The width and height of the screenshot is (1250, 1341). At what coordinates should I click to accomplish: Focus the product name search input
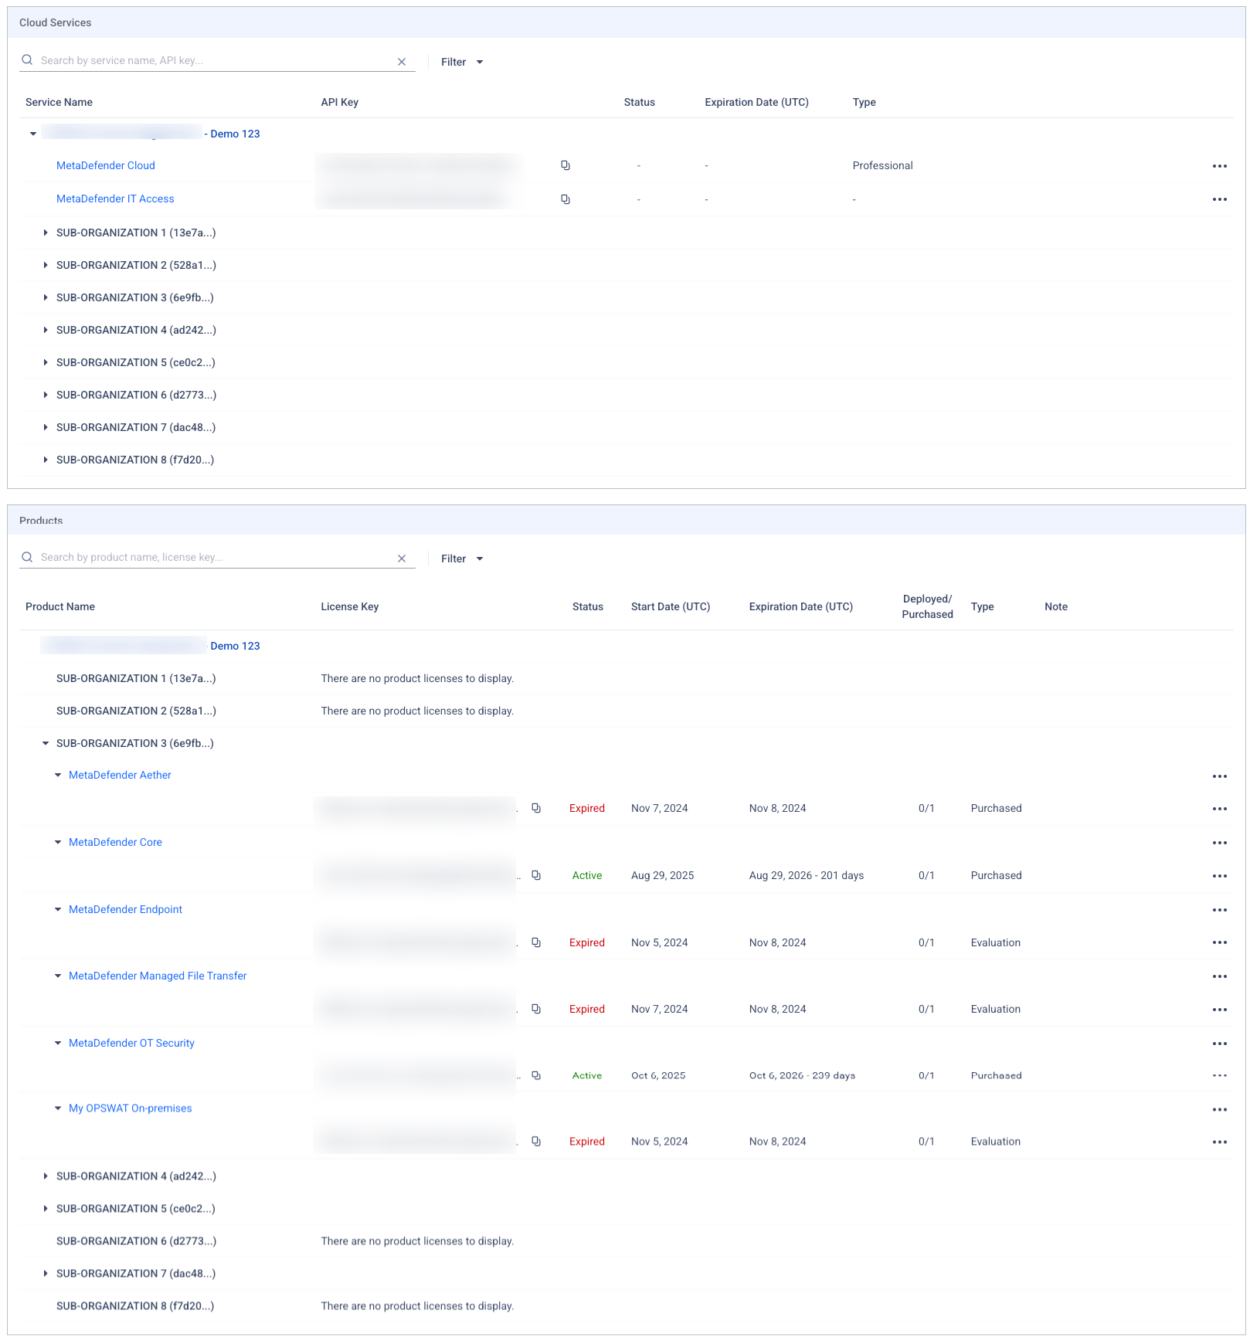click(x=215, y=557)
